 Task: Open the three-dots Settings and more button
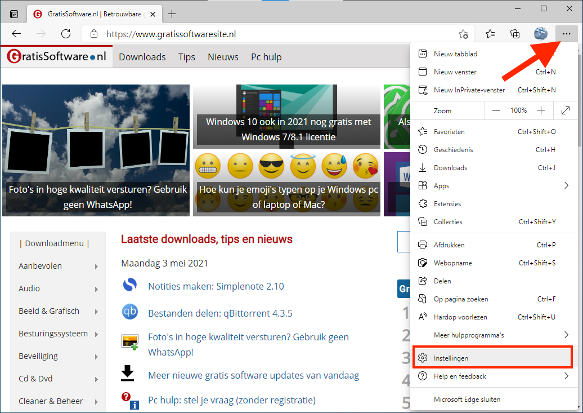tap(566, 34)
